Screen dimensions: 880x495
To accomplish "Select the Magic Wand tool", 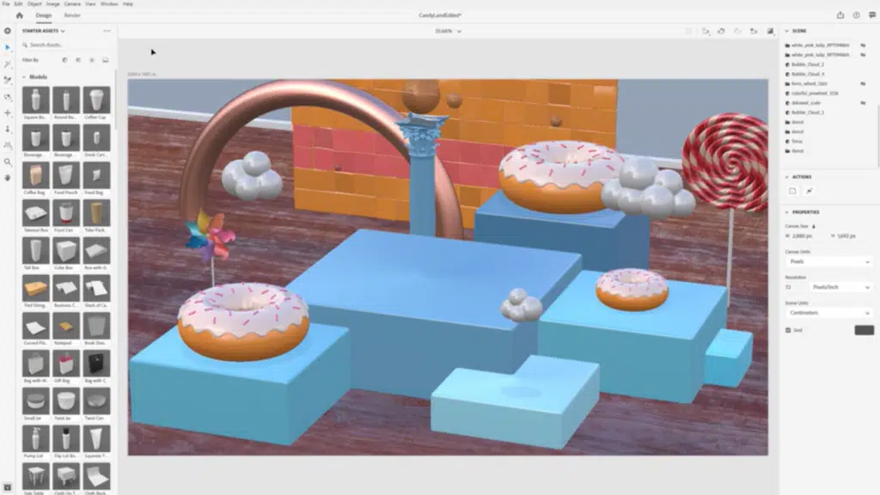I will pos(8,64).
